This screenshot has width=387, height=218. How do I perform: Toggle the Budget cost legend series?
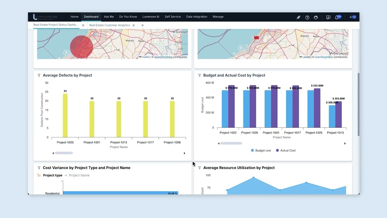click(x=261, y=150)
